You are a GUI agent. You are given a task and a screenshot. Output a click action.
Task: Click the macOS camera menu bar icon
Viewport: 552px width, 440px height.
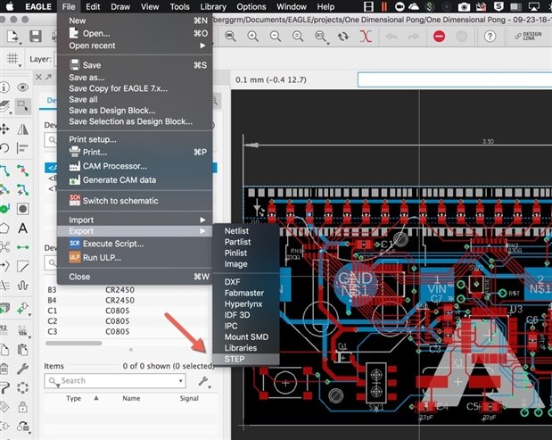pyautogui.click(x=464, y=6)
